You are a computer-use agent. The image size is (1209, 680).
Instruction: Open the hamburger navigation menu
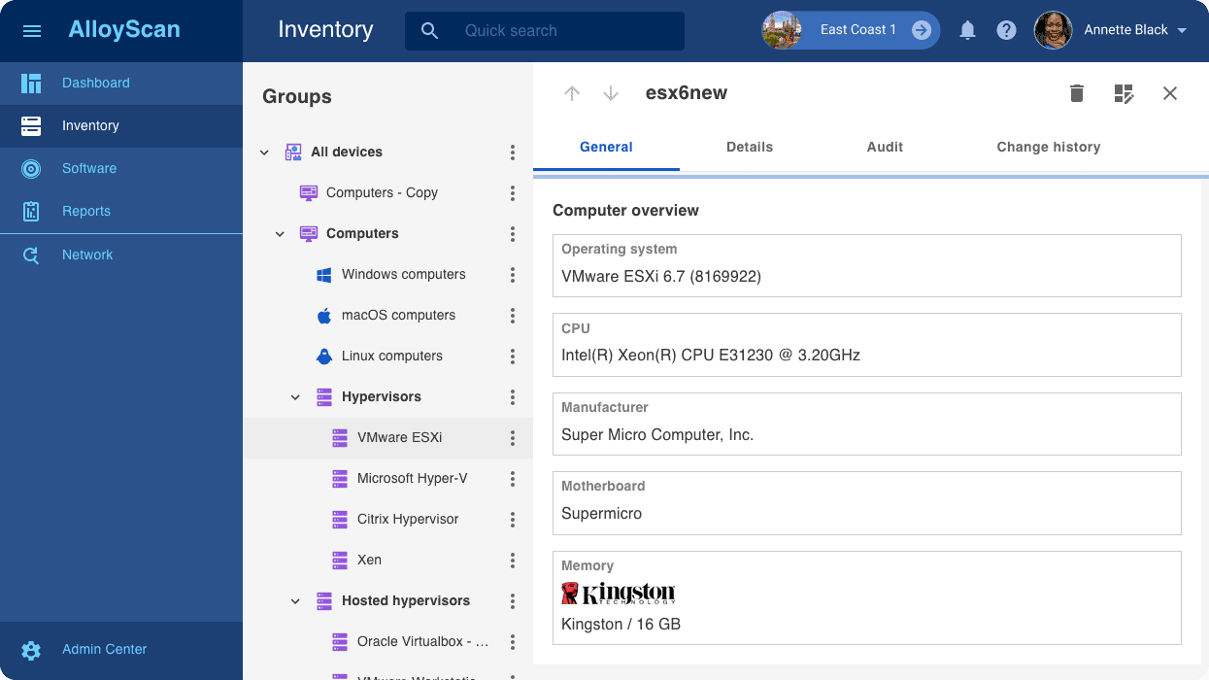pos(32,31)
